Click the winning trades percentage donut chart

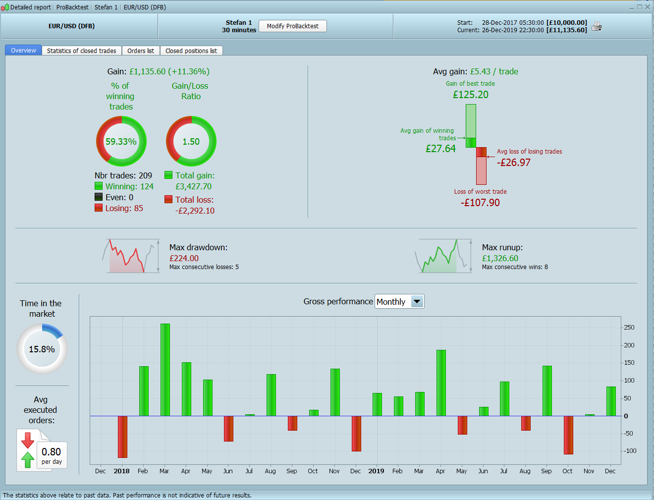point(121,141)
